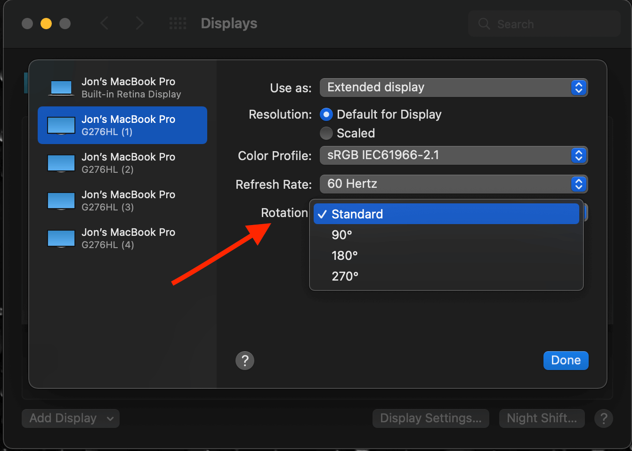
Task: Minimize the Displays window
Action: pyautogui.click(x=46, y=23)
